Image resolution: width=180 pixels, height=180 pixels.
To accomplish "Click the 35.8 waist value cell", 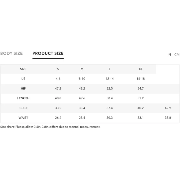I will 168,118.
